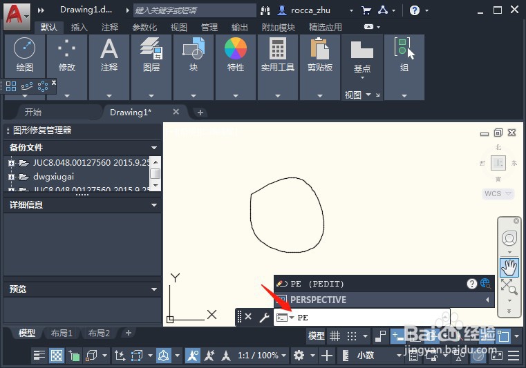Open the 特性 (Properties) color wheel panel
526x368 pixels.
click(x=236, y=55)
